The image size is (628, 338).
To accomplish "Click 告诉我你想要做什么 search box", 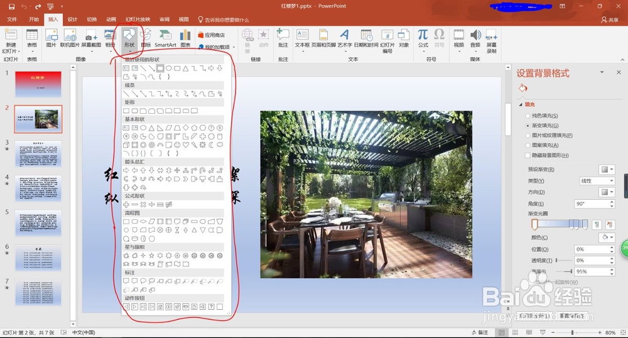I will tap(224, 19).
